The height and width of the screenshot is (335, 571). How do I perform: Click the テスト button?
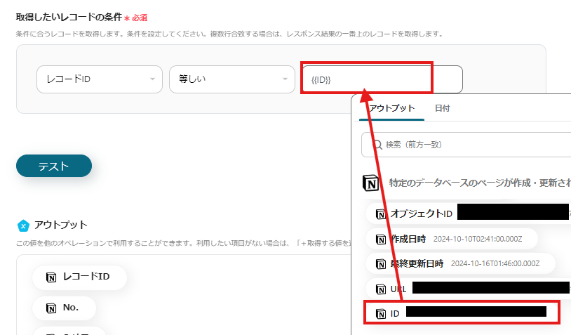point(54,166)
